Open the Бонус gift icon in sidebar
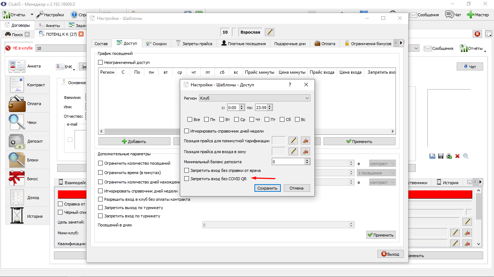The width and height of the screenshot is (494, 277). tap(17, 179)
